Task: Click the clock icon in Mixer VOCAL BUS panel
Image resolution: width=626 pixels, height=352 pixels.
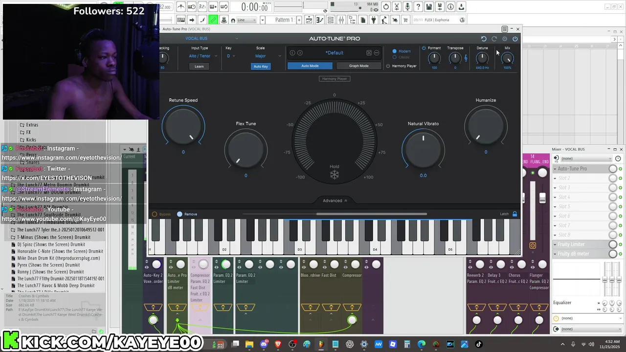Action: (x=618, y=158)
